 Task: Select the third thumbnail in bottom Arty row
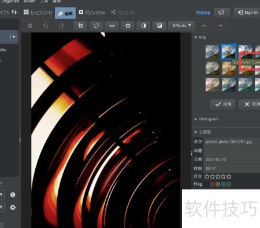tap(245, 85)
